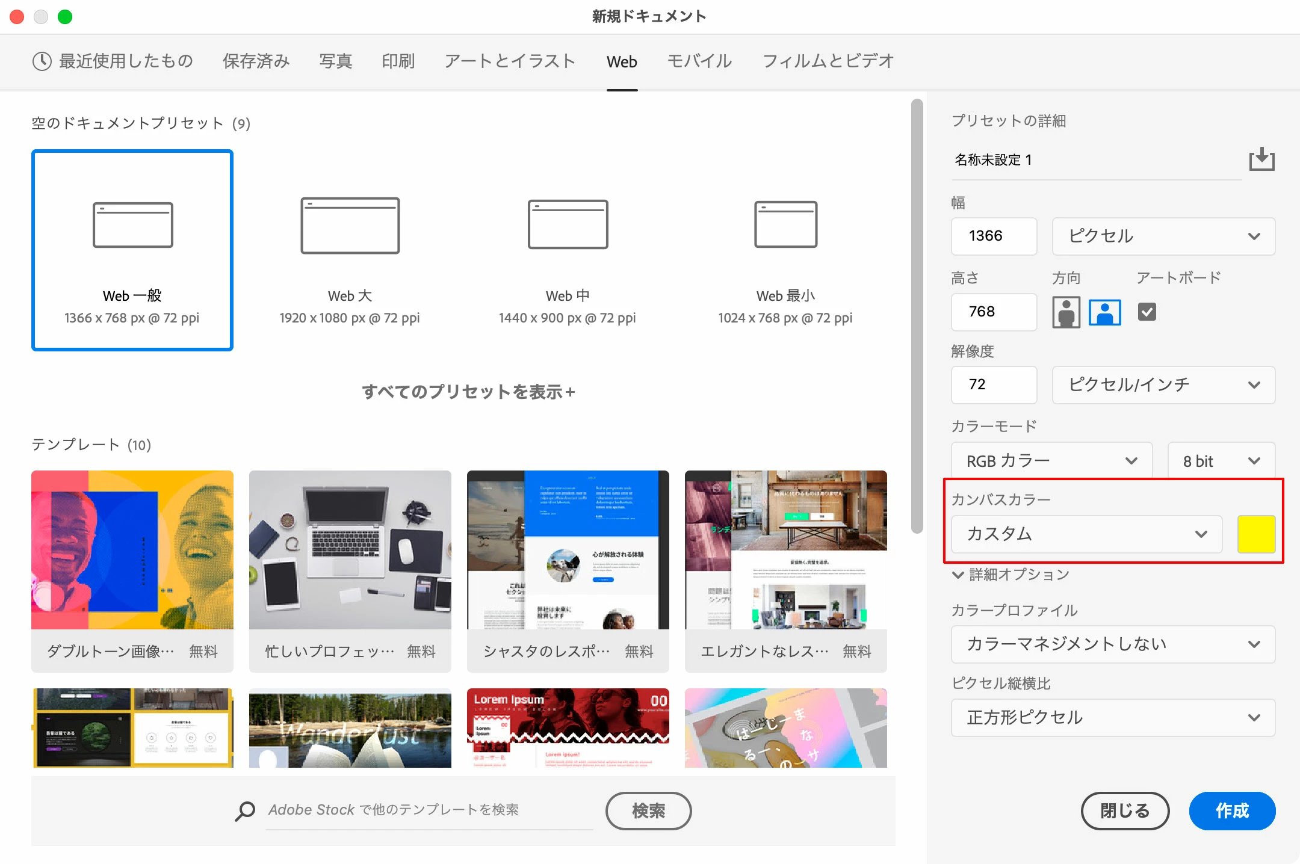Click the 幅 input field showing 1366
This screenshot has width=1300, height=864.
point(993,236)
